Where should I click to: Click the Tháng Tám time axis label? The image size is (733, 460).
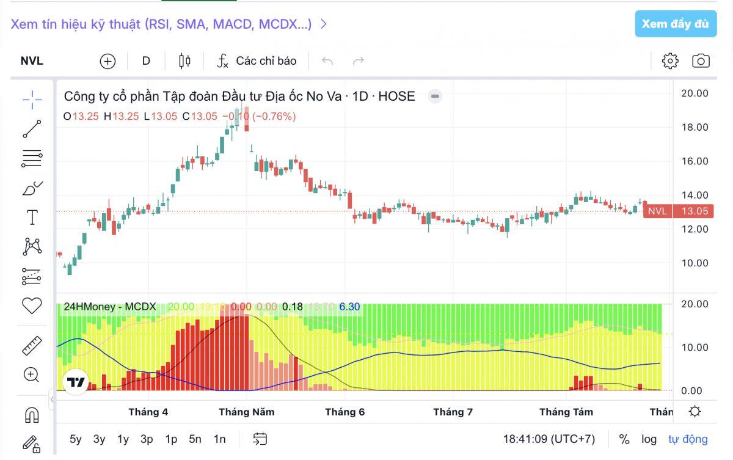click(566, 412)
